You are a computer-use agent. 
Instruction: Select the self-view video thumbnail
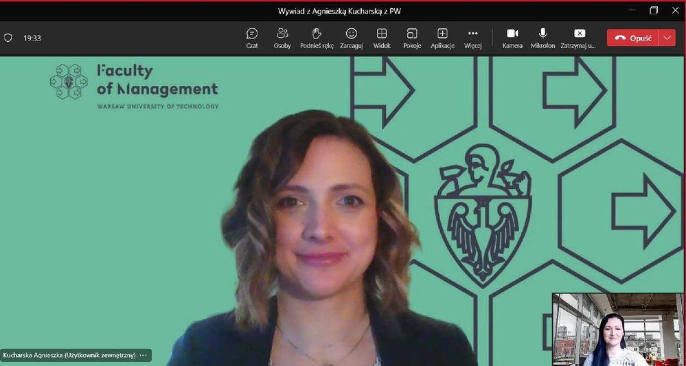[618, 330]
